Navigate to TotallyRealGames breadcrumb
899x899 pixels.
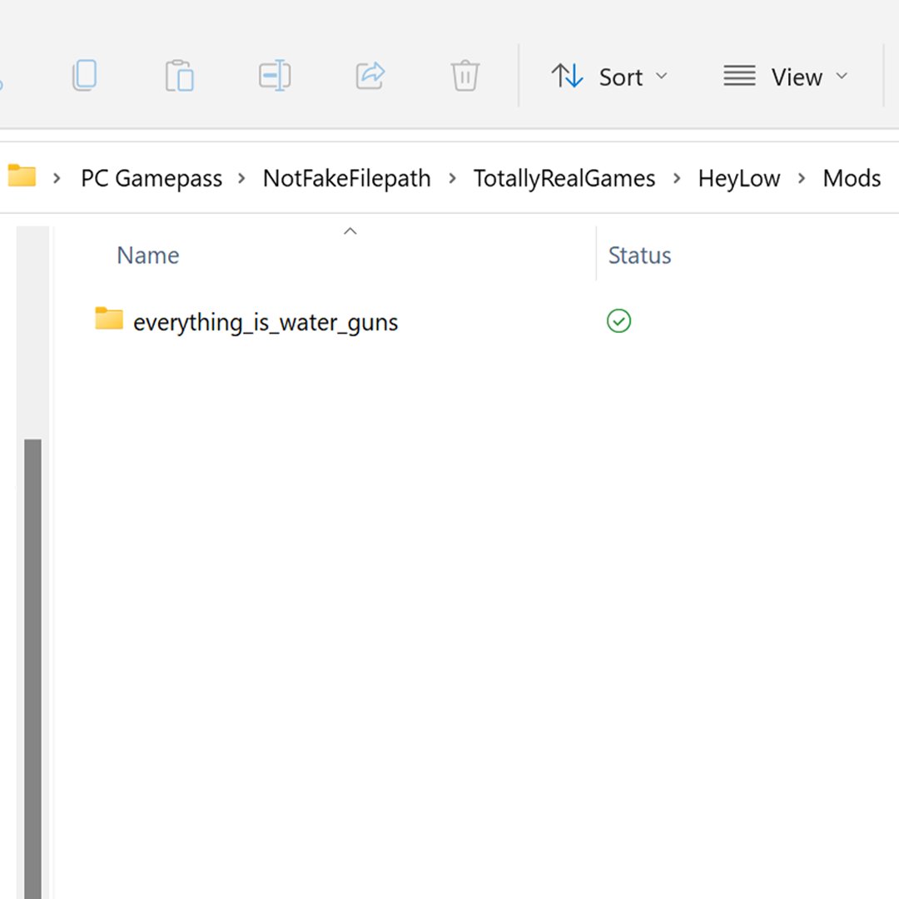click(564, 178)
